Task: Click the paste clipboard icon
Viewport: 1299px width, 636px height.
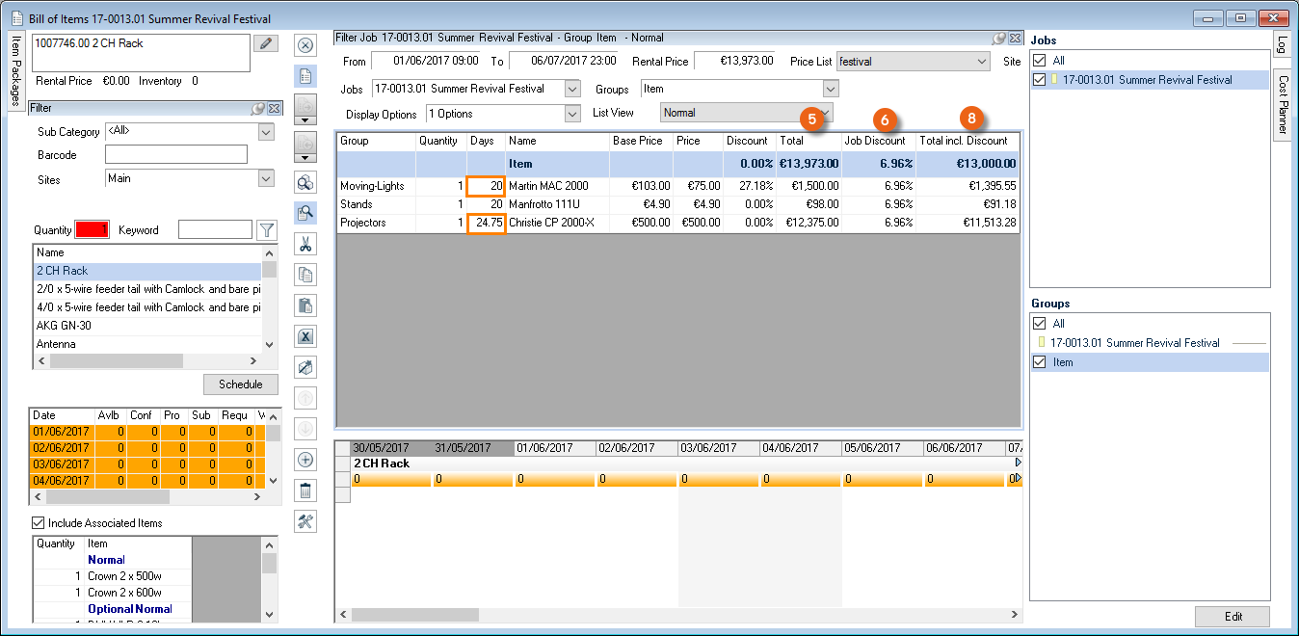Action: (x=305, y=305)
